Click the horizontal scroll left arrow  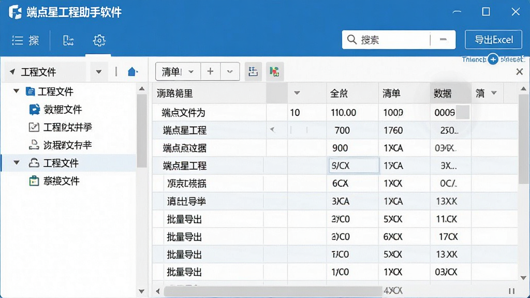click(157, 291)
